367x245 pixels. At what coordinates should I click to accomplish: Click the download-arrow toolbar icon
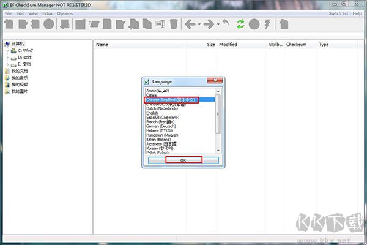(x=64, y=24)
